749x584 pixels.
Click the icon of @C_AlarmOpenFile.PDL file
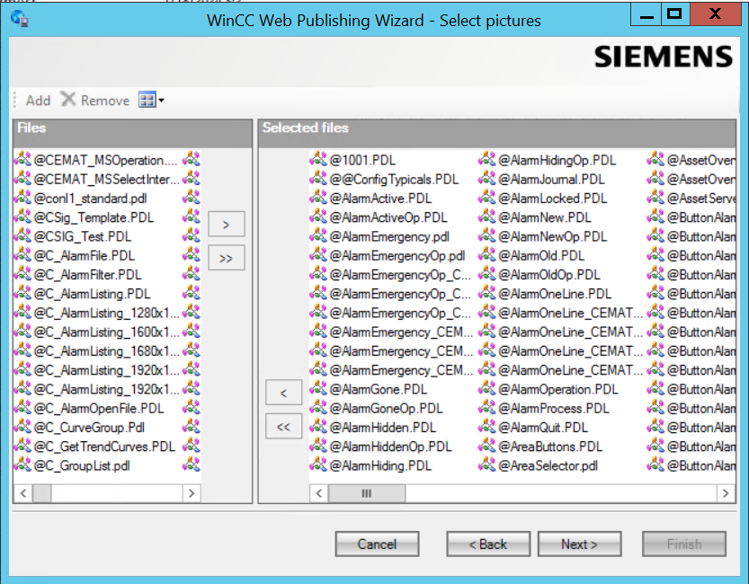tap(22, 407)
